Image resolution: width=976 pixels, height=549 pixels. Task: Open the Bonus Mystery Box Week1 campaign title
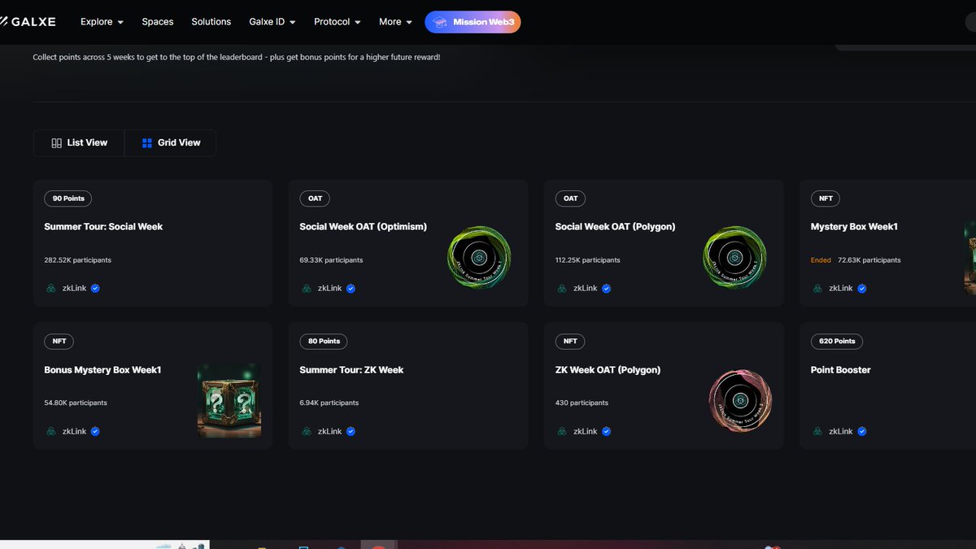102,370
